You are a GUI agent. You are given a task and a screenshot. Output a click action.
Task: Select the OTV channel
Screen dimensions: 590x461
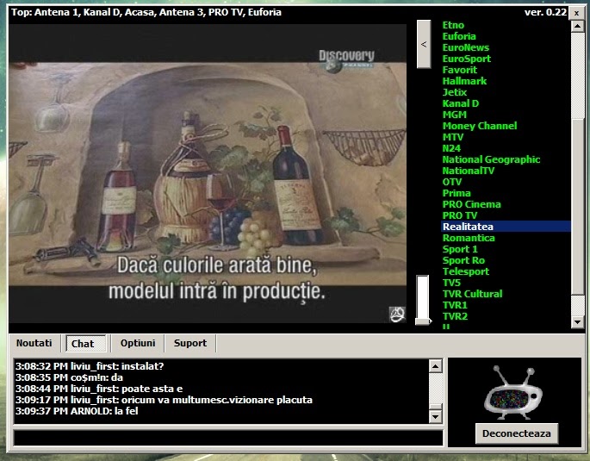click(x=452, y=182)
